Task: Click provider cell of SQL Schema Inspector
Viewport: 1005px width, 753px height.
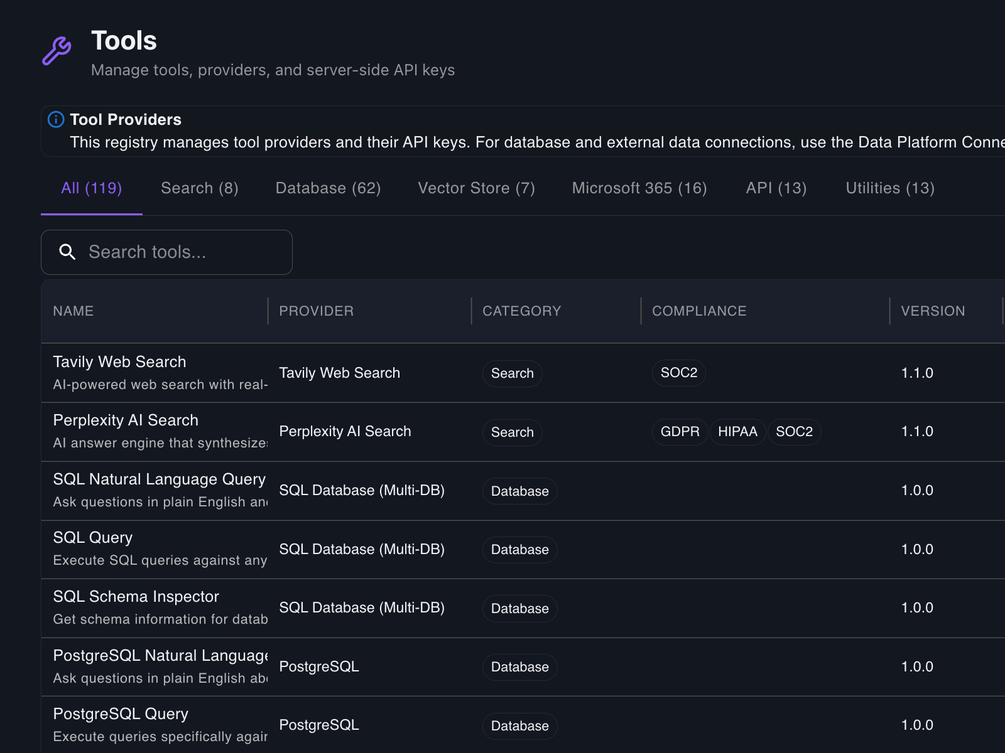Action: pos(362,608)
